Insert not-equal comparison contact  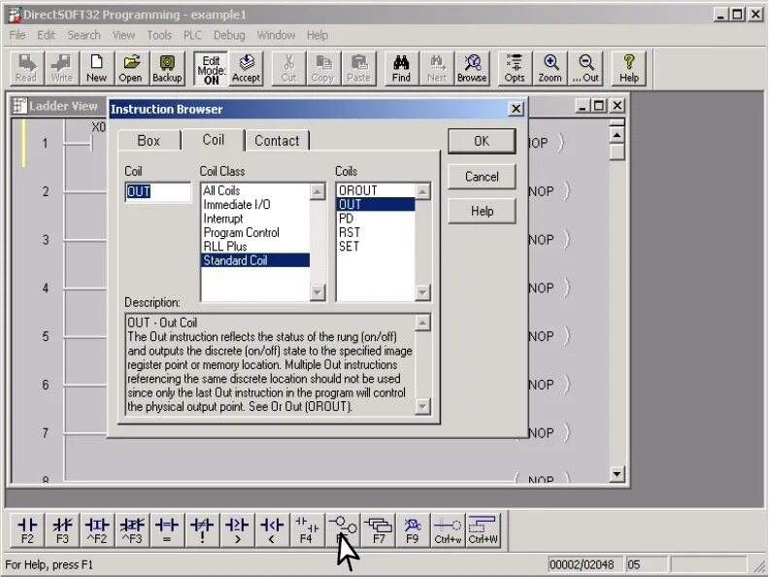click(x=202, y=530)
